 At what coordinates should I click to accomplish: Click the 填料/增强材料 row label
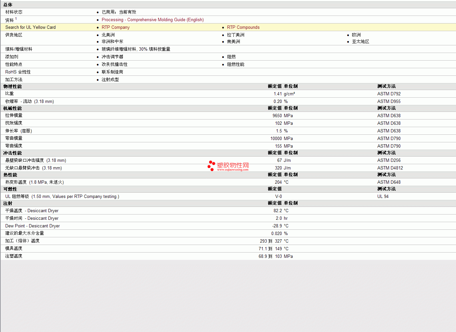click(x=19, y=49)
